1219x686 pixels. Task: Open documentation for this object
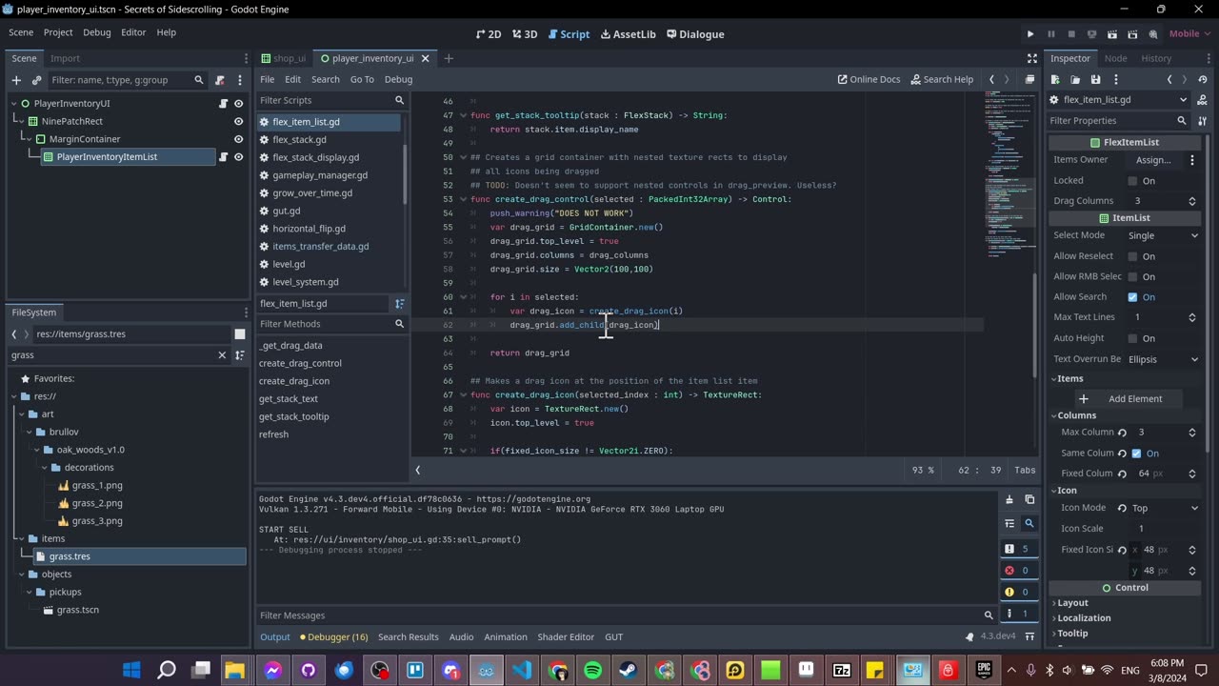1202,100
